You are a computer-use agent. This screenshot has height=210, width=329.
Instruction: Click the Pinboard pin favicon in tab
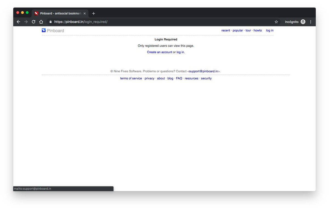pyautogui.click(x=36, y=13)
